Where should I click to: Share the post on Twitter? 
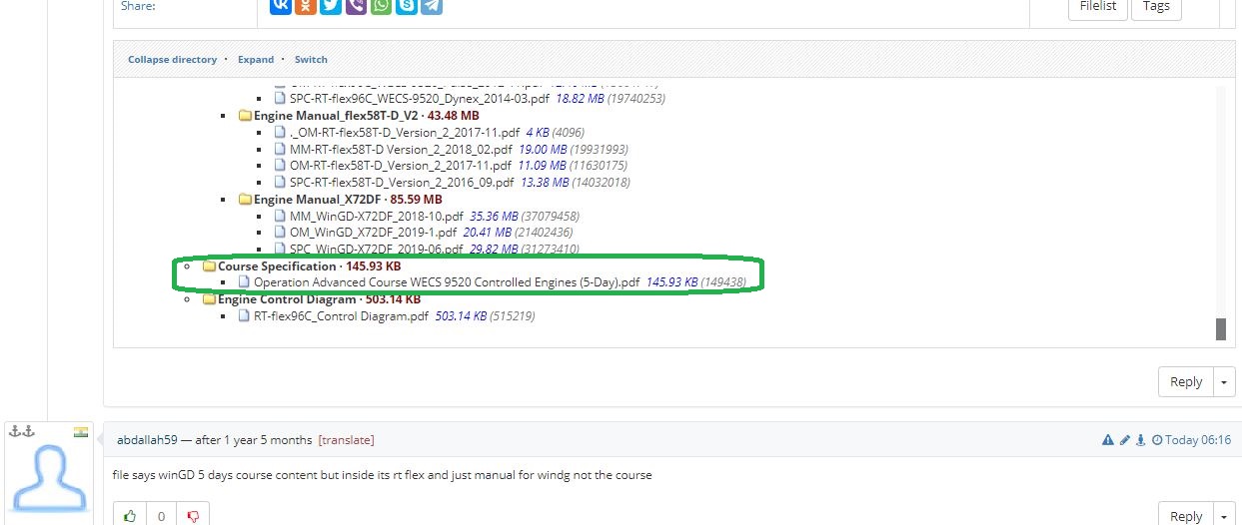tap(331, 6)
